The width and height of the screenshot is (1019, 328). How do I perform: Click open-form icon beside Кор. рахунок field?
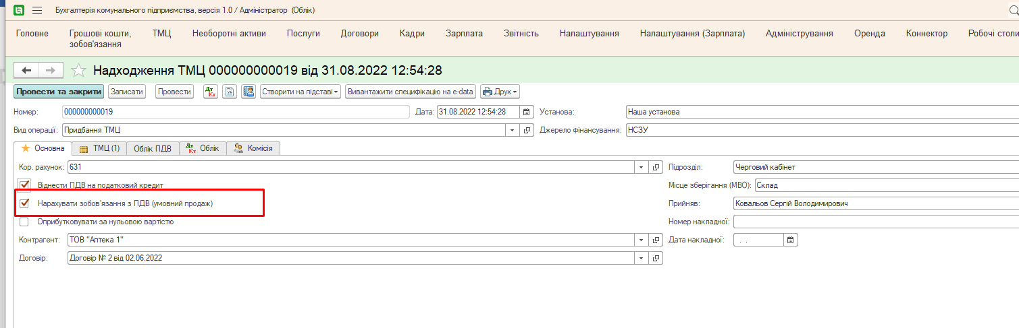(x=656, y=167)
